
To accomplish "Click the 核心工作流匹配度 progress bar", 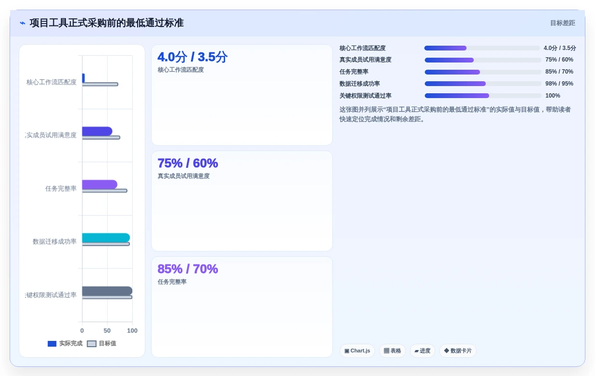I will (x=482, y=48).
